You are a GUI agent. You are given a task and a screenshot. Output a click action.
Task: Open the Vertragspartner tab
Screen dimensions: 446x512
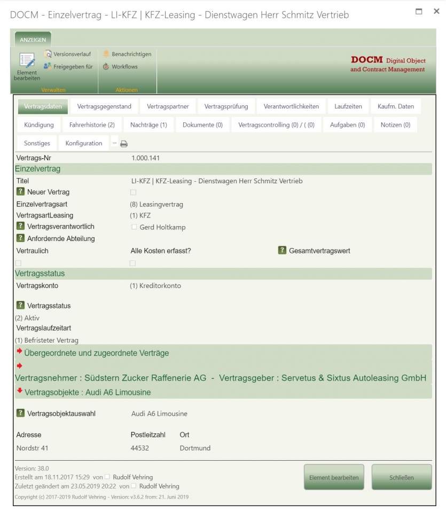point(168,106)
